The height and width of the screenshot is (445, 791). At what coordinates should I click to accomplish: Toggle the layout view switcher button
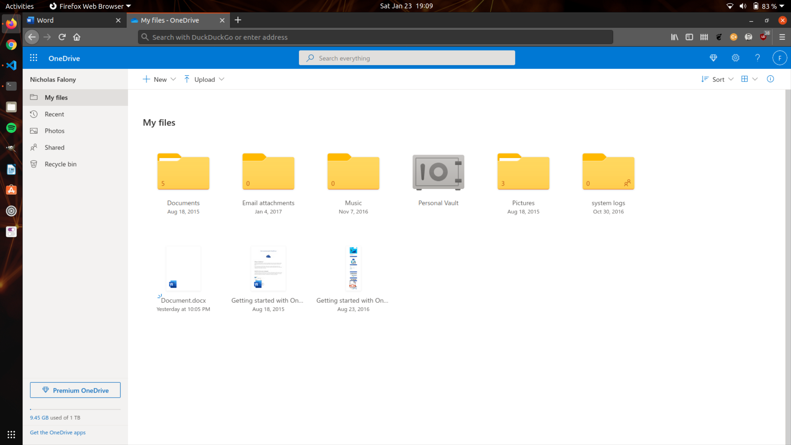[x=745, y=79]
